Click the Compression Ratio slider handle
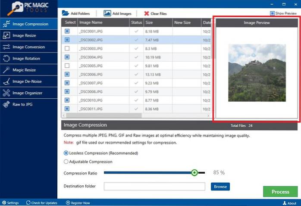301x206 pixels. (x=194, y=173)
